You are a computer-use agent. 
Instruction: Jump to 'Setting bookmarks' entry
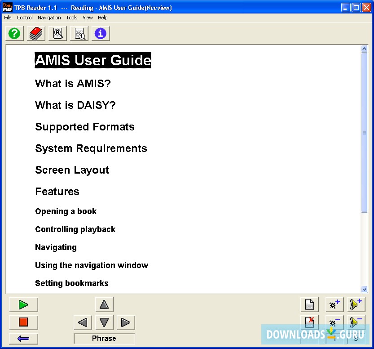[72, 283]
